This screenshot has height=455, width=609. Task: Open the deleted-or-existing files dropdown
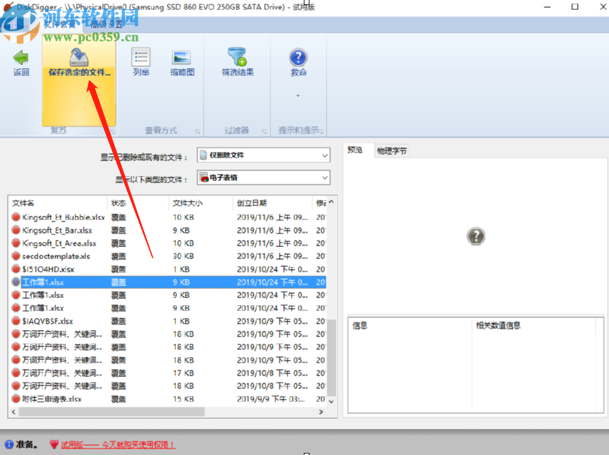(264, 155)
